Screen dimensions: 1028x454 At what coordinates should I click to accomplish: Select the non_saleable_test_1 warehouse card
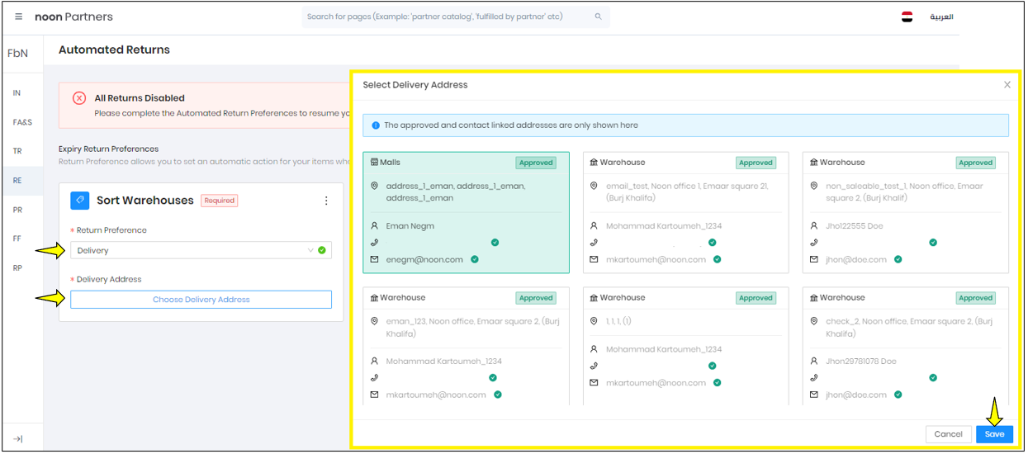[x=905, y=212]
